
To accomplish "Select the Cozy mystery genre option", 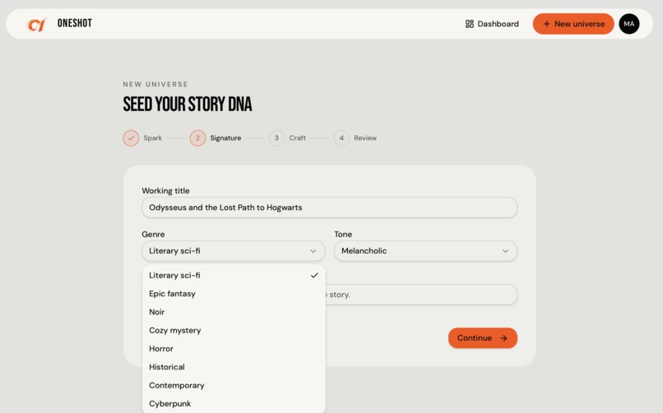I will tap(234, 330).
